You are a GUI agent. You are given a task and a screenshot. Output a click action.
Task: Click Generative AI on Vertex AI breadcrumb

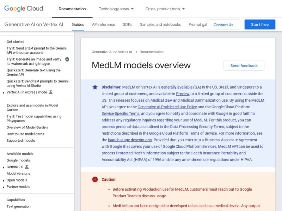tap(112, 52)
